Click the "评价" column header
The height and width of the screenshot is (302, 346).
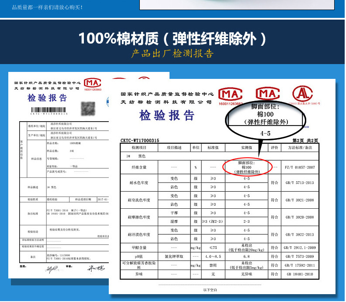[x=274, y=147]
